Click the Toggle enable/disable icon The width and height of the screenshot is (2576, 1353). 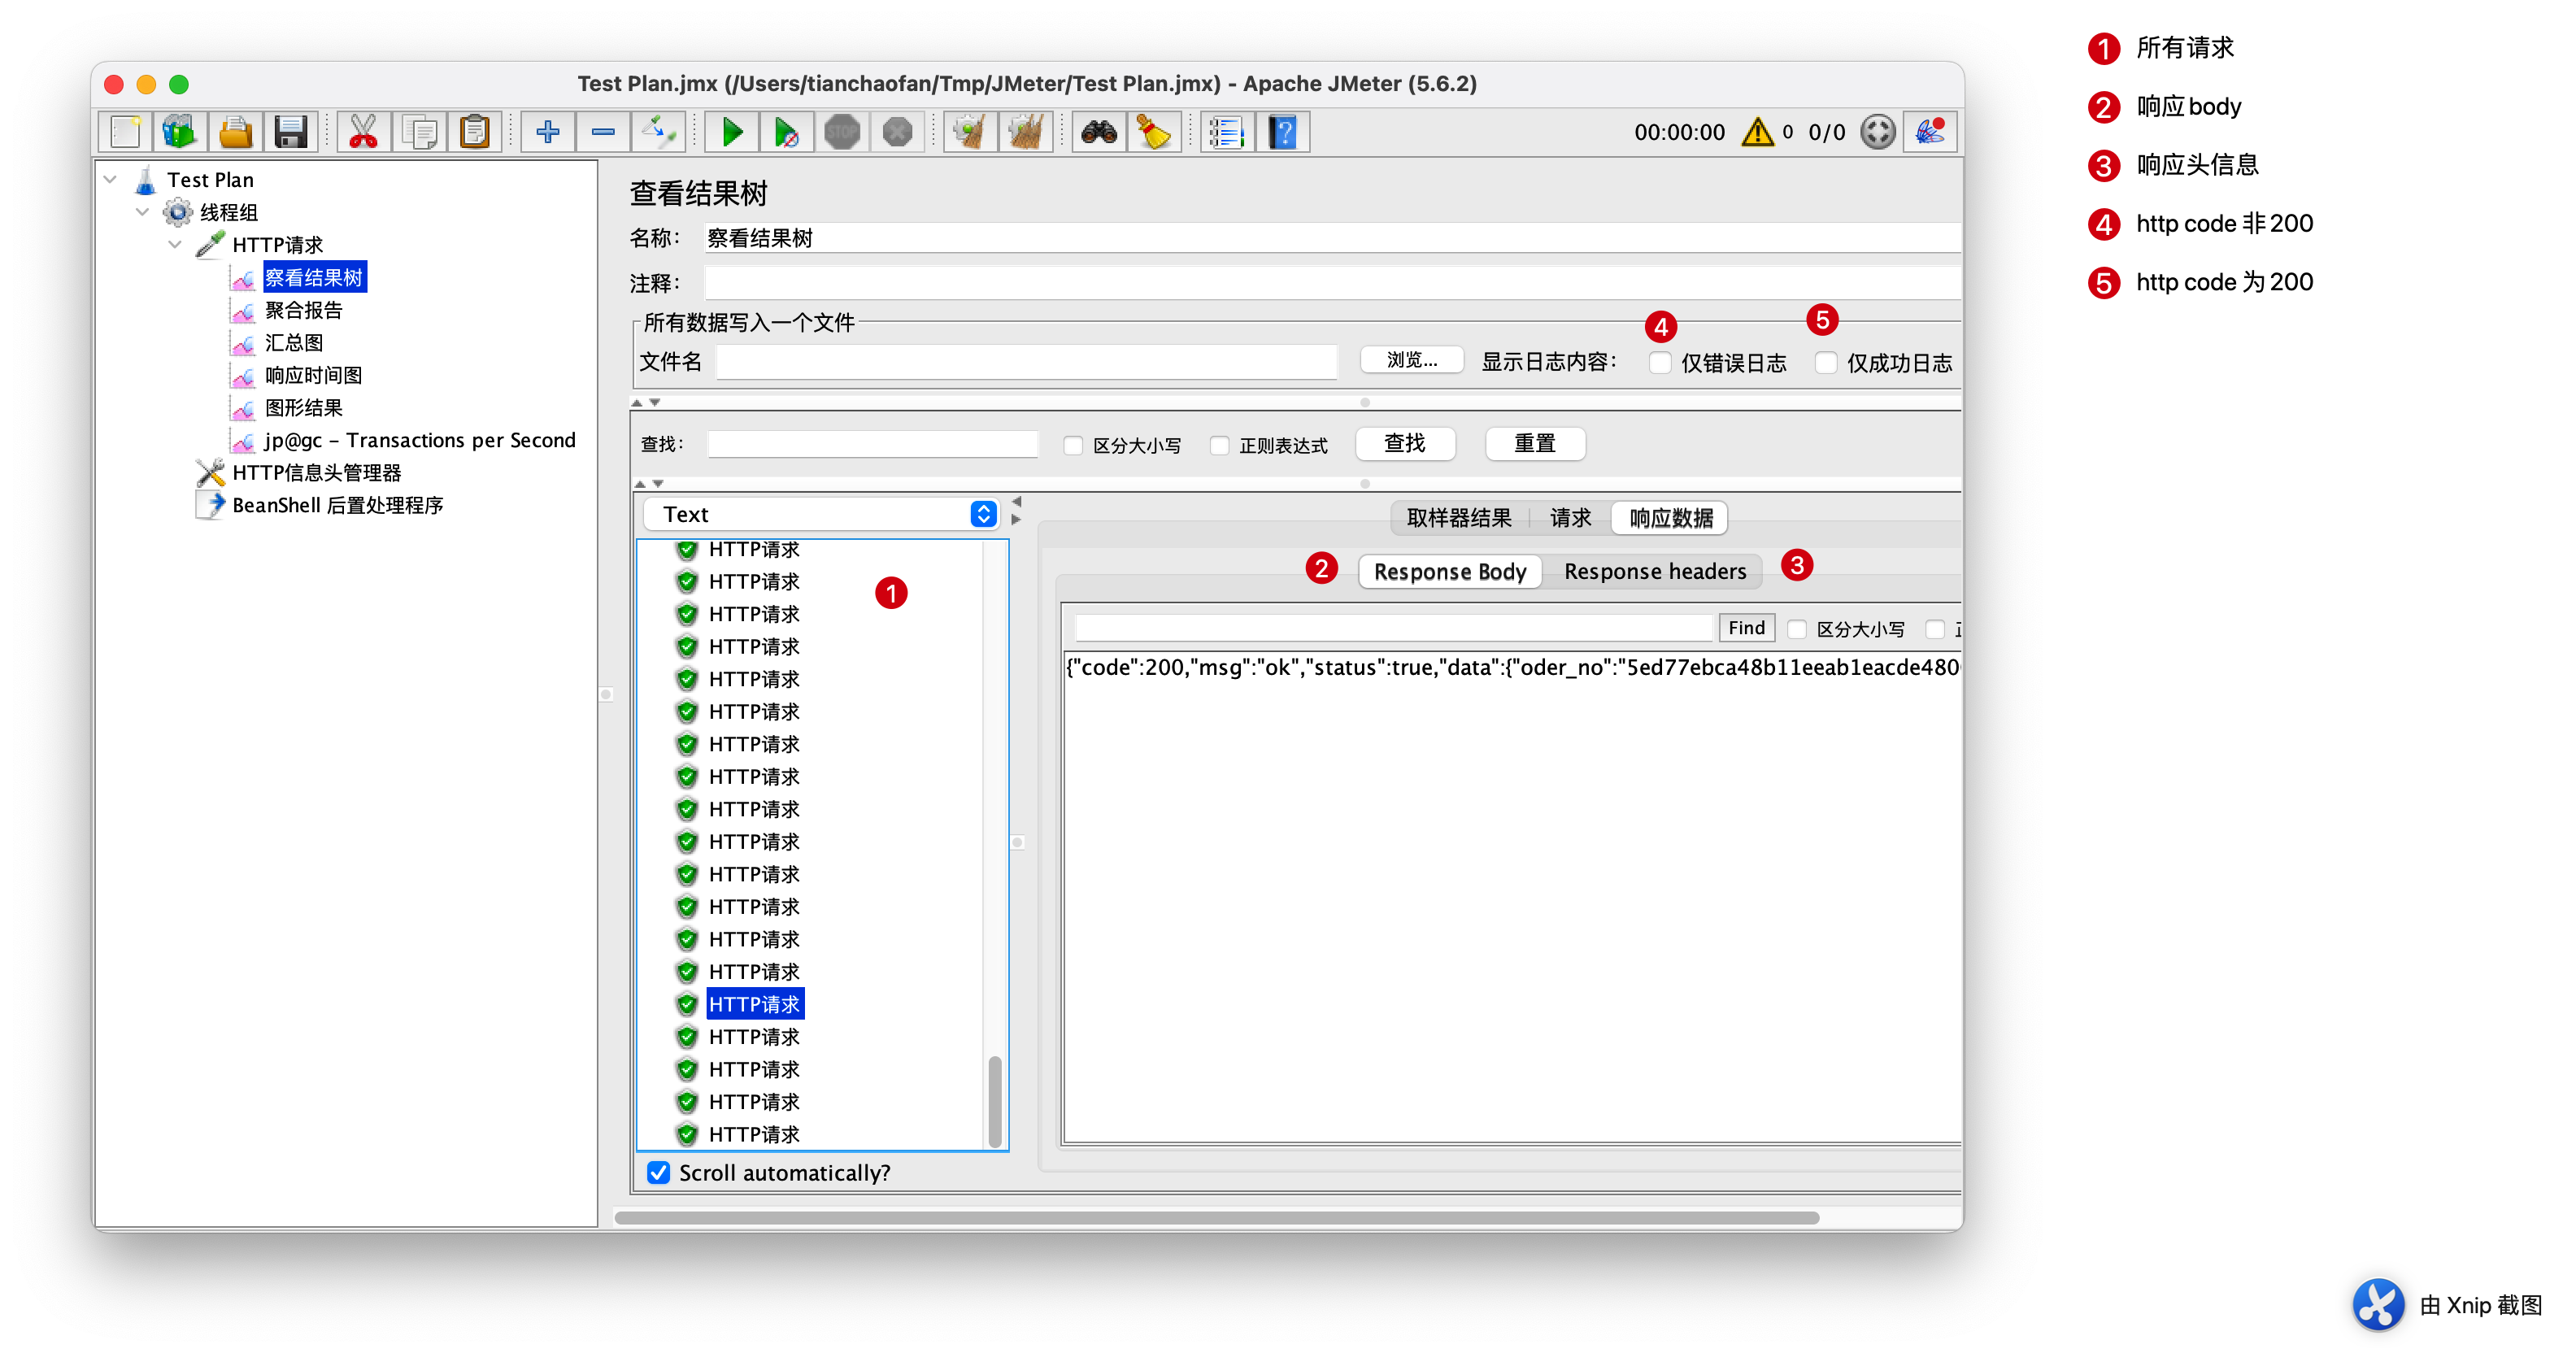click(x=659, y=132)
